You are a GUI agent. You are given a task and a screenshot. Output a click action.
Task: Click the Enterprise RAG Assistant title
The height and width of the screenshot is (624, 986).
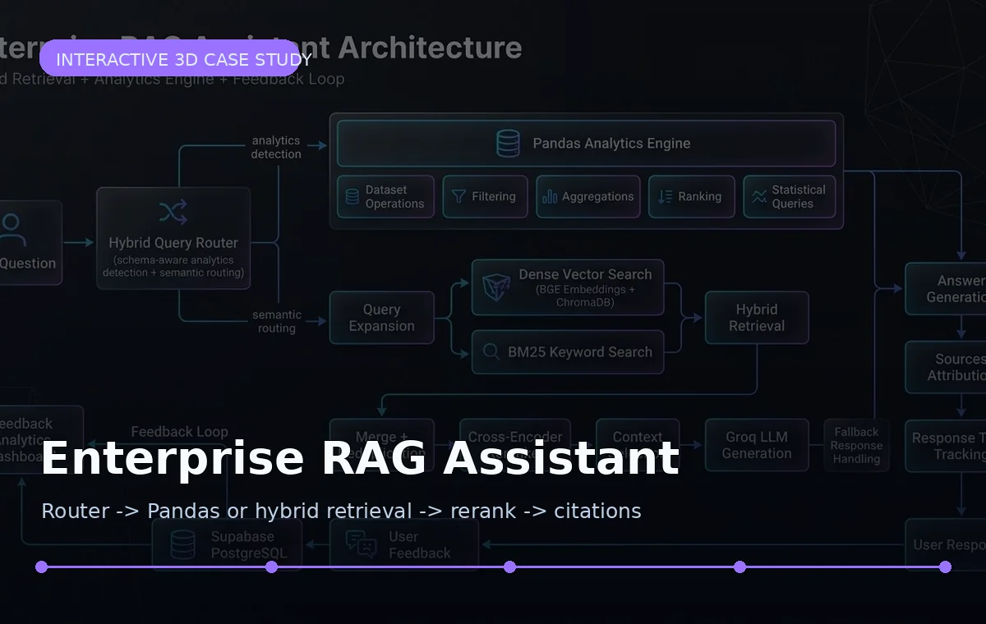(360, 458)
